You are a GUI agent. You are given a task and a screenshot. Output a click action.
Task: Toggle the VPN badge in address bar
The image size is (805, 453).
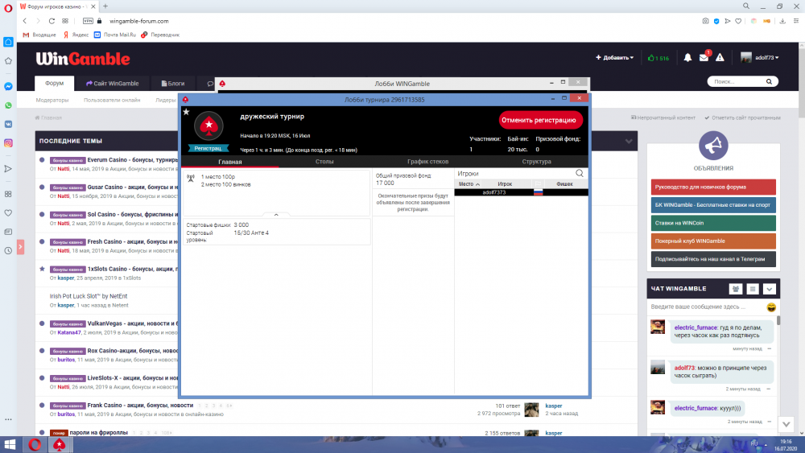88,21
